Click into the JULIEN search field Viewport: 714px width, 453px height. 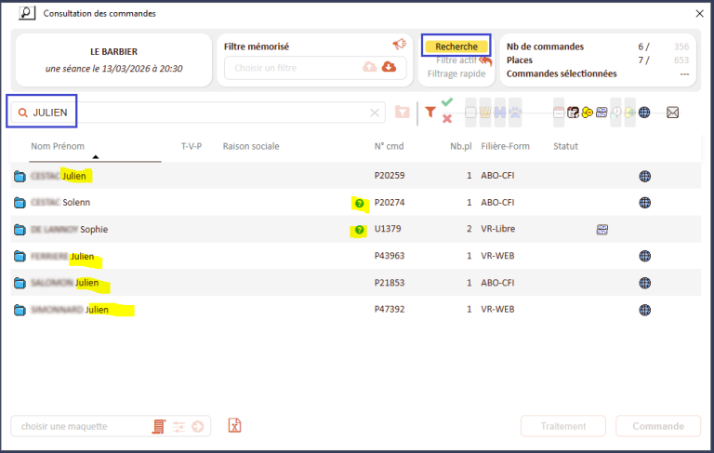198,113
